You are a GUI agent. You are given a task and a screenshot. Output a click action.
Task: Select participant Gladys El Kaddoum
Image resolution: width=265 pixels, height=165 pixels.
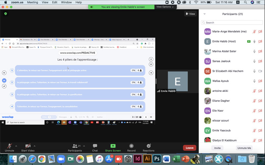(x=232, y=140)
